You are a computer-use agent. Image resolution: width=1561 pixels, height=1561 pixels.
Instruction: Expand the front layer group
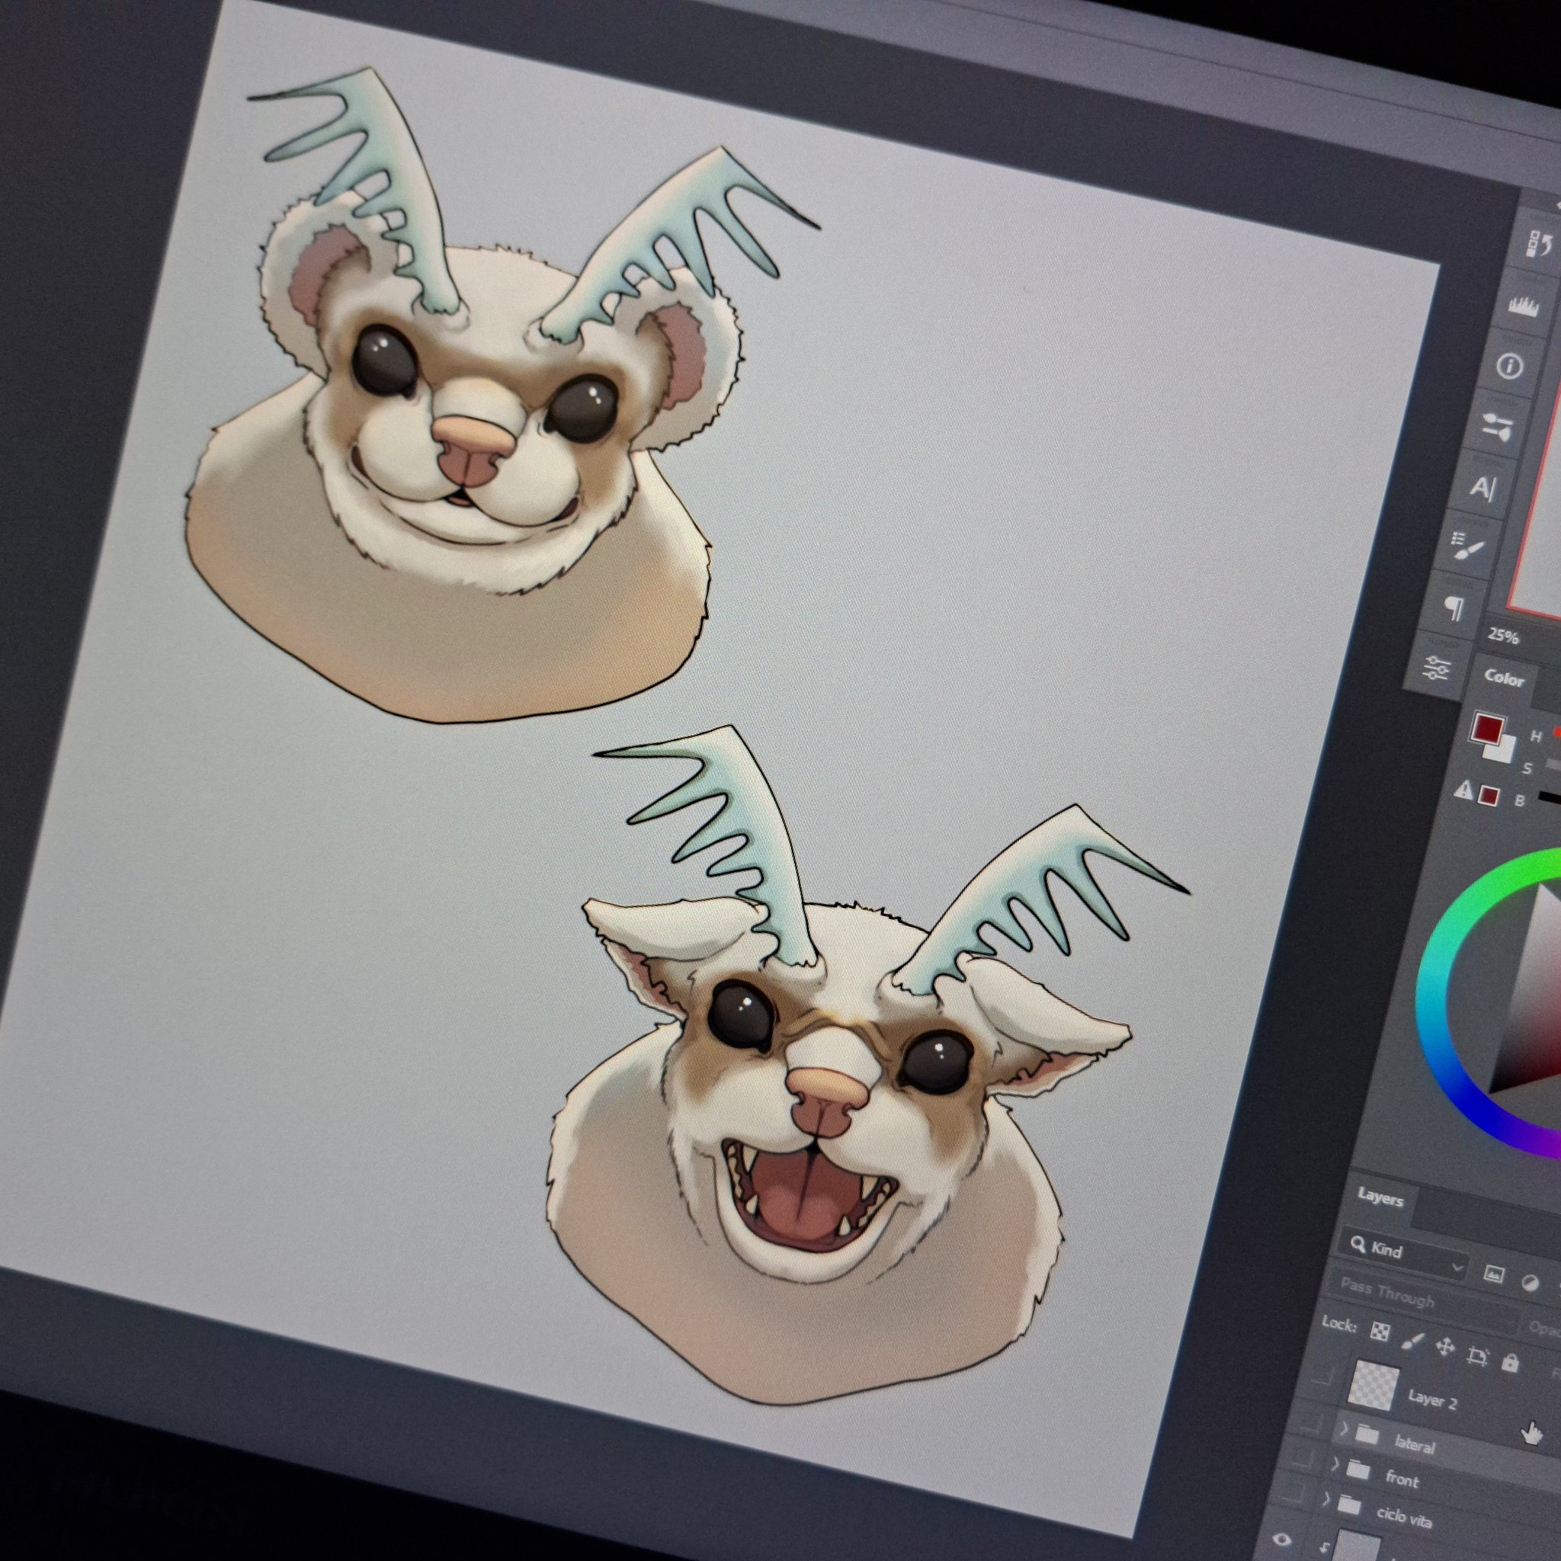(x=1335, y=1463)
